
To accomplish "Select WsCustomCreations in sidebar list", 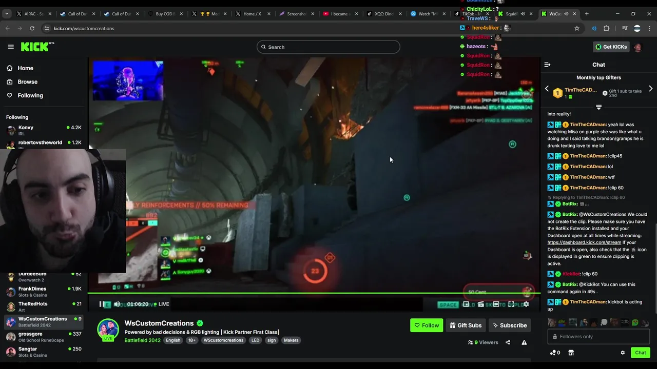I will point(44,322).
